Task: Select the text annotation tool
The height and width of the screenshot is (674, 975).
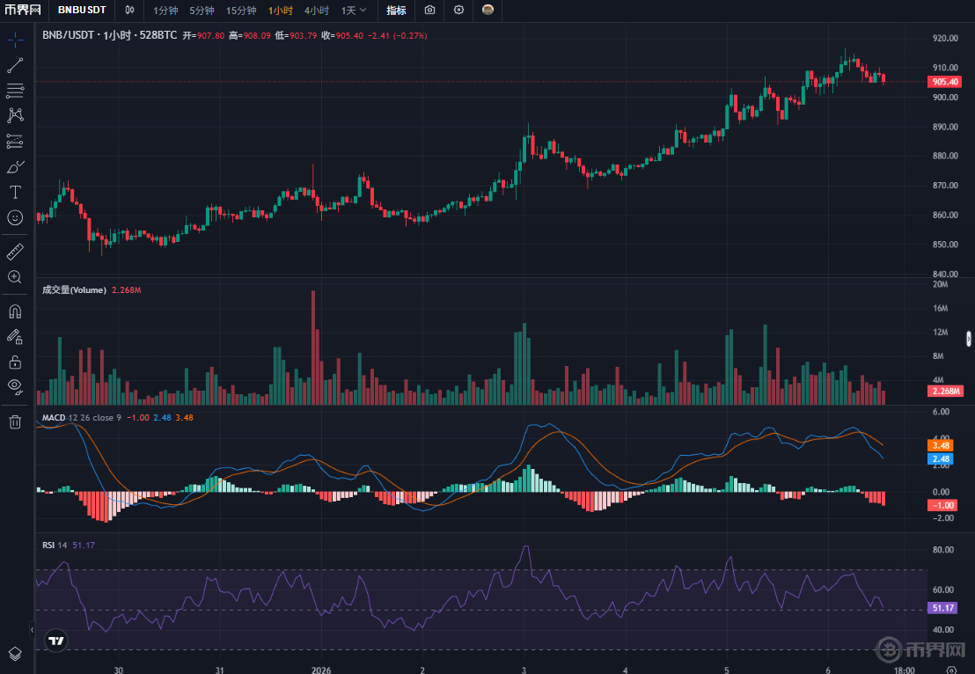Action: (x=15, y=192)
